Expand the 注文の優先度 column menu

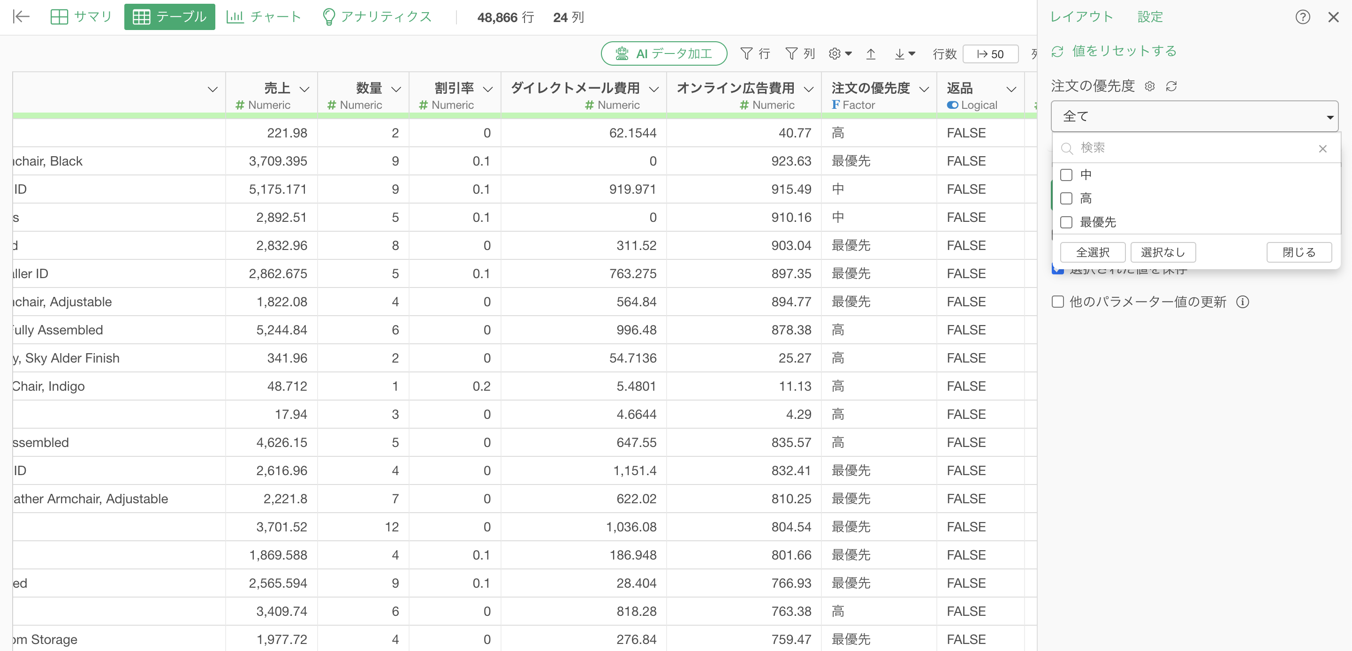pyautogui.click(x=924, y=89)
